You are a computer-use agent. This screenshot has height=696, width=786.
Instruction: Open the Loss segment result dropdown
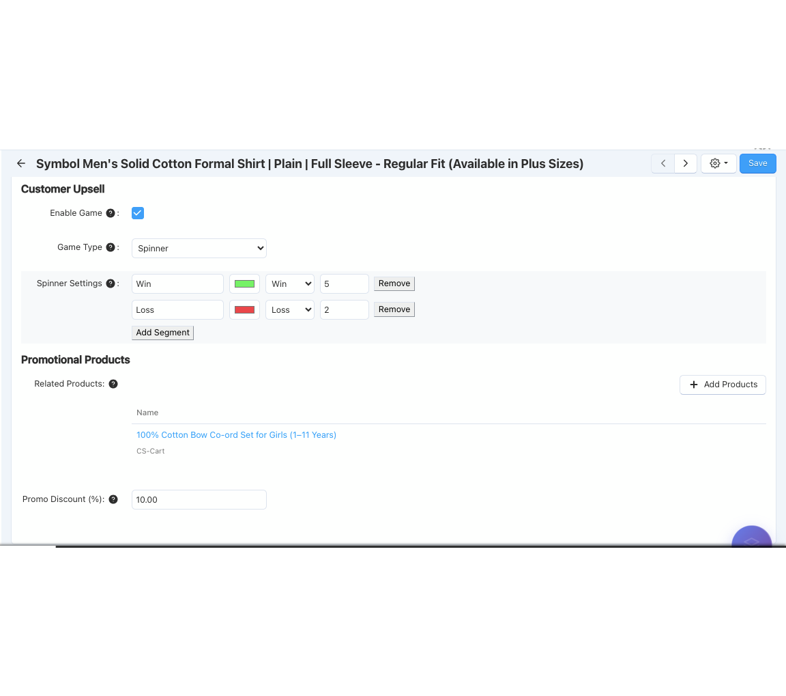(x=289, y=310)
